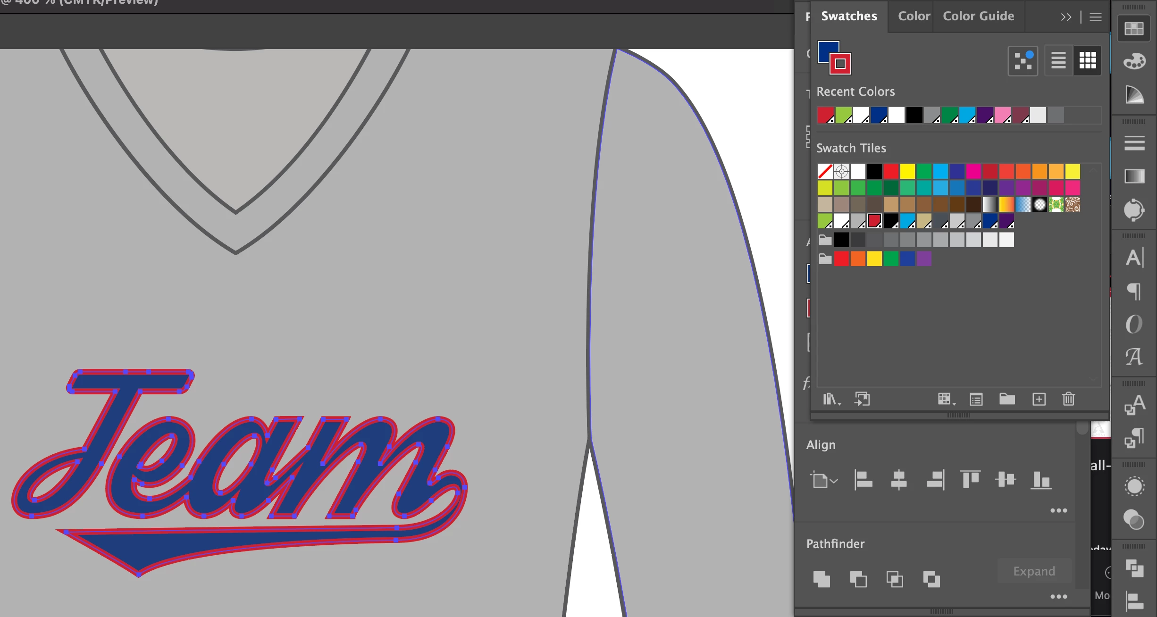Click the Delete Swatch trash icon
The image size is (1157, 617).
pyautogui.click(x=1068, y=399)
